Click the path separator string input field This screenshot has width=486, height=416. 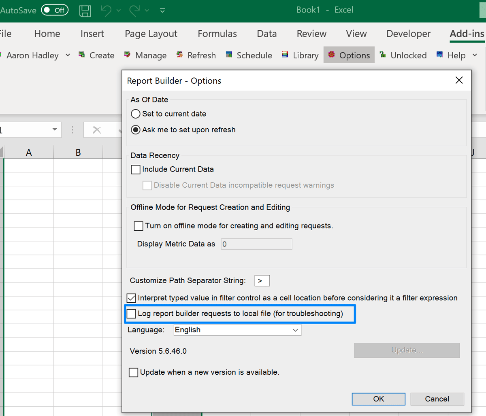(262, 280)
